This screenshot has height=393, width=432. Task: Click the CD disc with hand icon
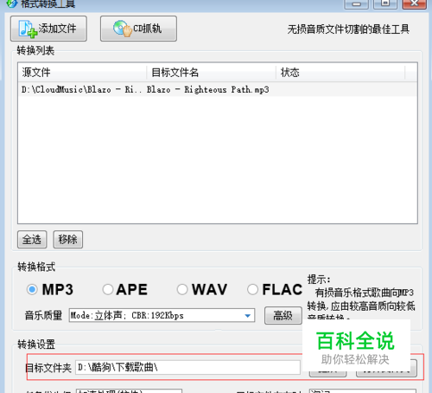coord(123,29)
